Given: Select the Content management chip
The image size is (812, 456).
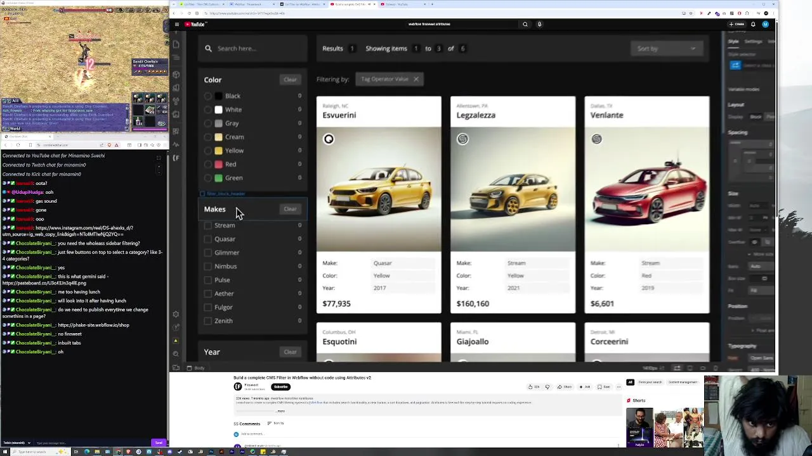Looking at the screenshot, I should [683, 383].
